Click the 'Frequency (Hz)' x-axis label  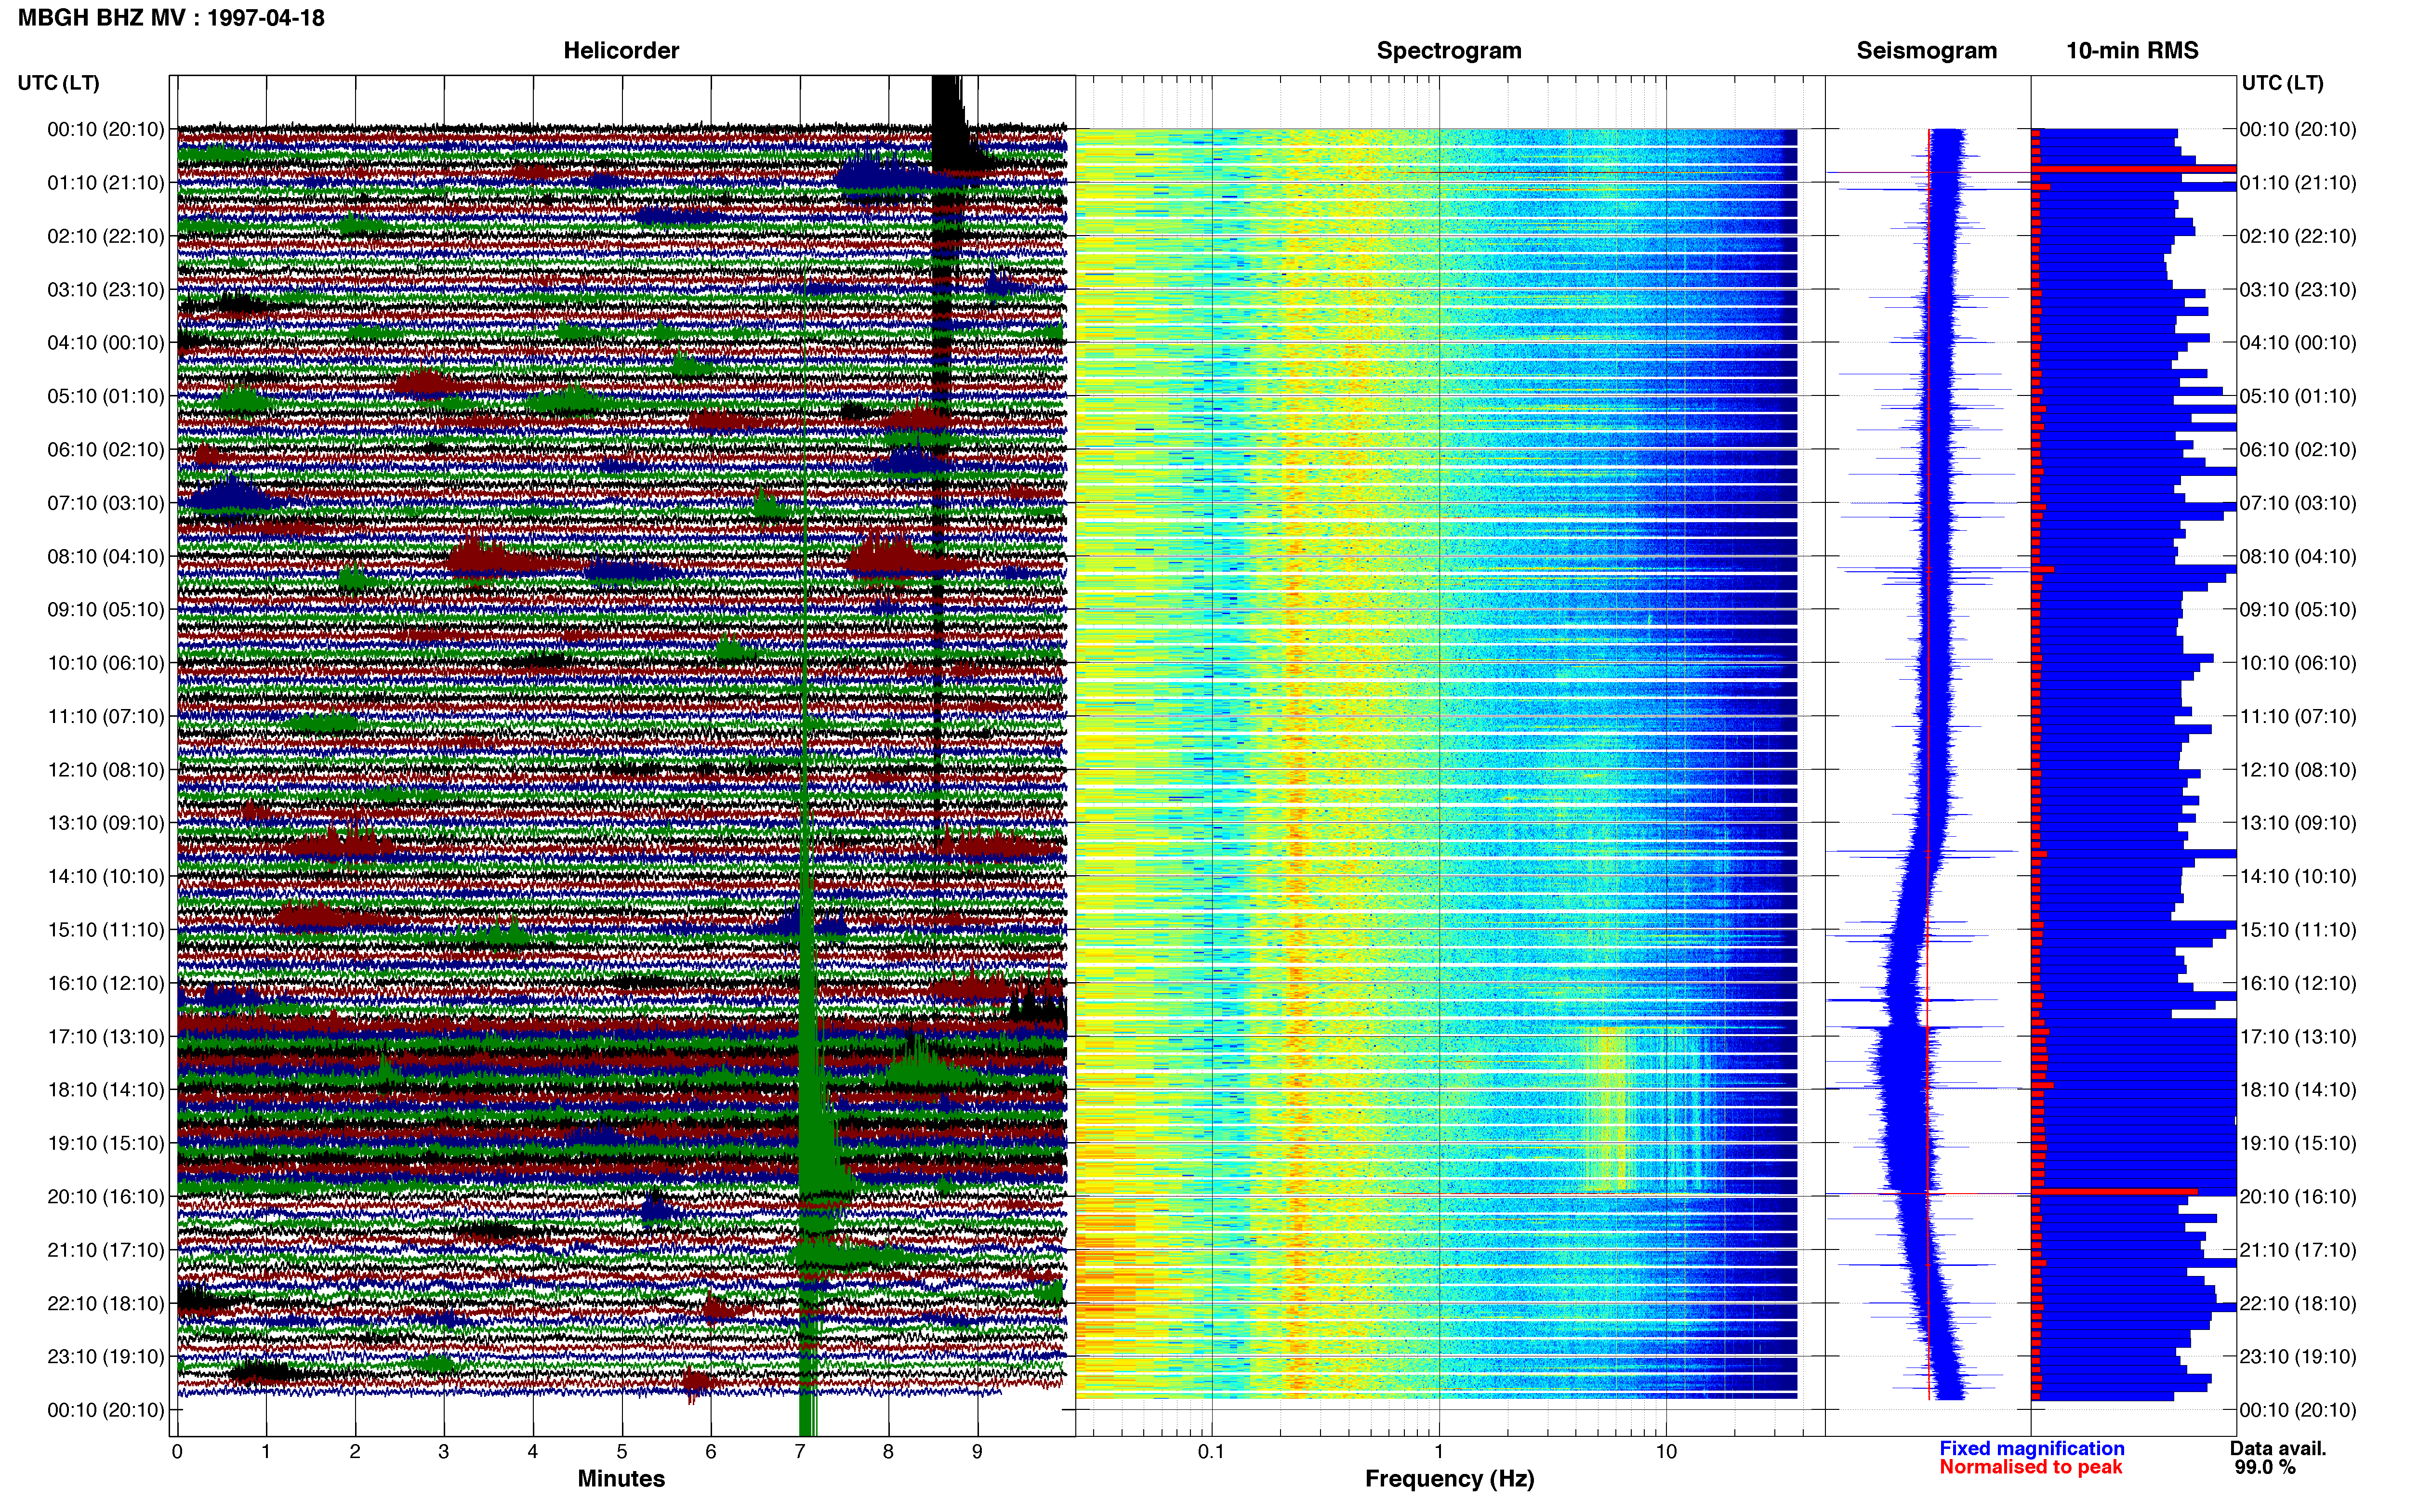1449,1479
